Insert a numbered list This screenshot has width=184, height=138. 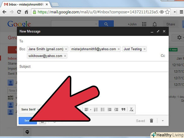pos(96,110)
